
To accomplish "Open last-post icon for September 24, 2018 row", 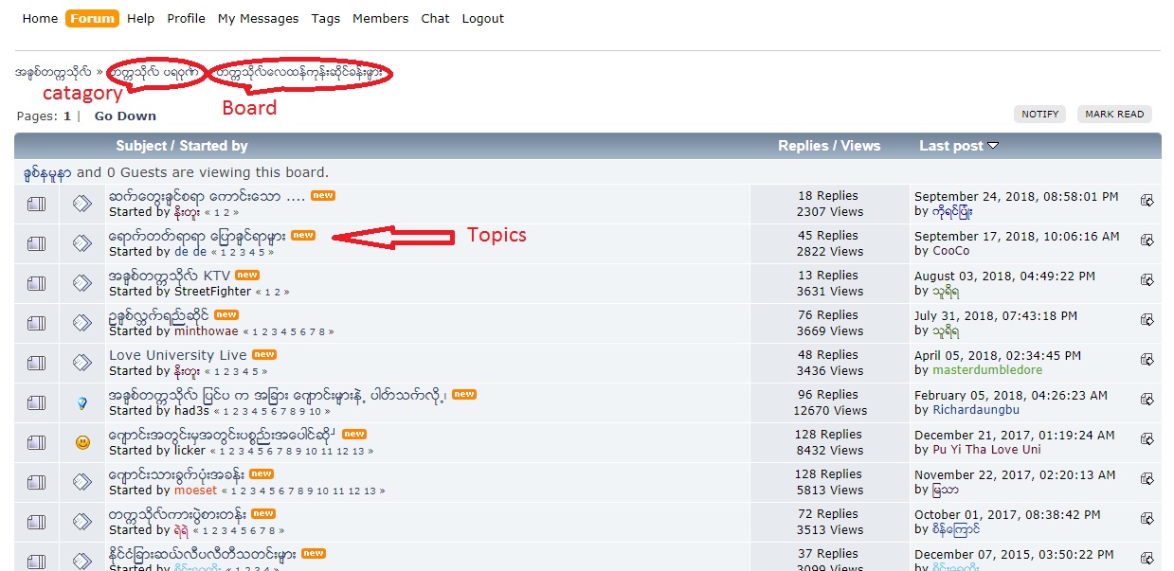I will 1147,200.
